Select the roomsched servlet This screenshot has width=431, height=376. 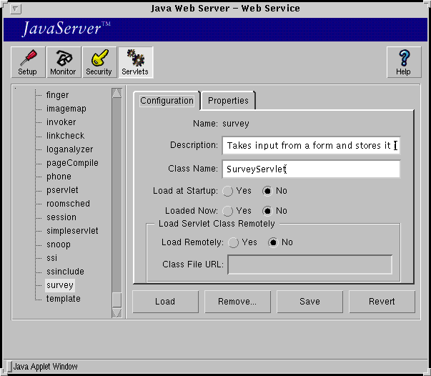coord(68,204)
